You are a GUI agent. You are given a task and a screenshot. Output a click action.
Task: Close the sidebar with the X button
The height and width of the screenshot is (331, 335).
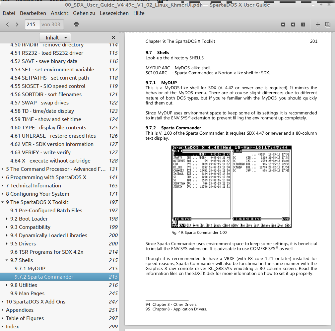click(113, 37)
